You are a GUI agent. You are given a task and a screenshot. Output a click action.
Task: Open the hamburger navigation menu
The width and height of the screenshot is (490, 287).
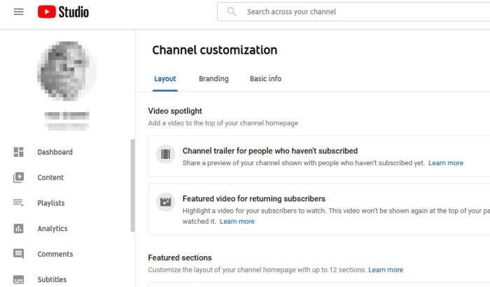[18, 12]
